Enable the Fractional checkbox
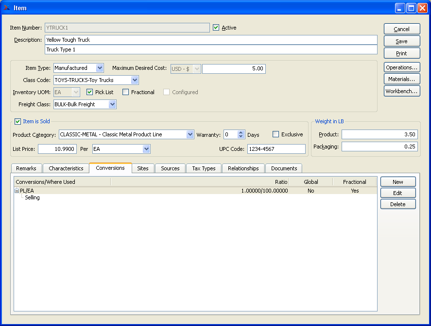 tap(126, 92)
